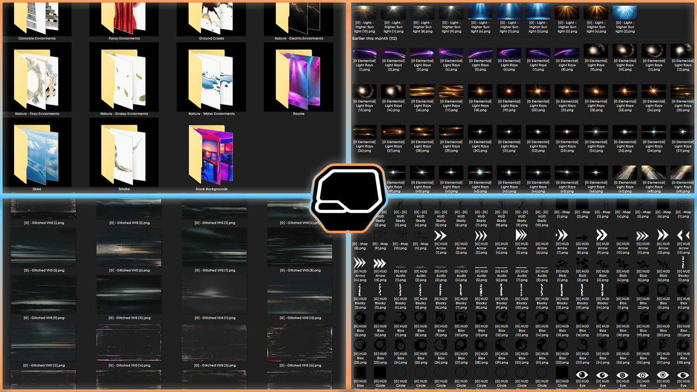Screen dimensions: 697x392
Task: Click the HUD Skelly (5).png file name
Action: coord(441,219)
